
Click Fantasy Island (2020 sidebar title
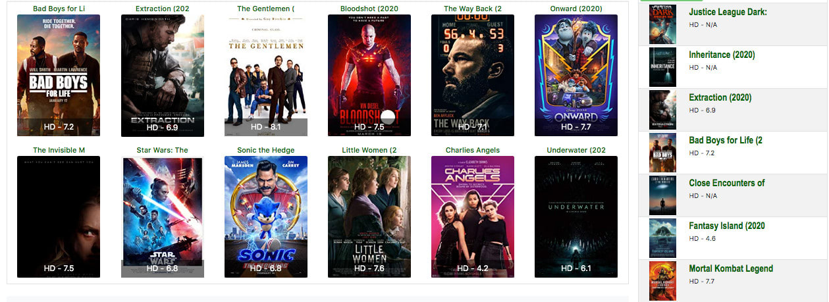coord(727,226)
